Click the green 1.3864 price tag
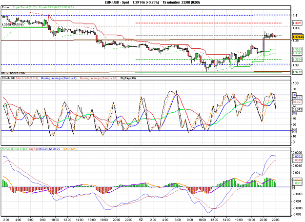This screenshot has height=222, width=305. [x=297, y=50]
